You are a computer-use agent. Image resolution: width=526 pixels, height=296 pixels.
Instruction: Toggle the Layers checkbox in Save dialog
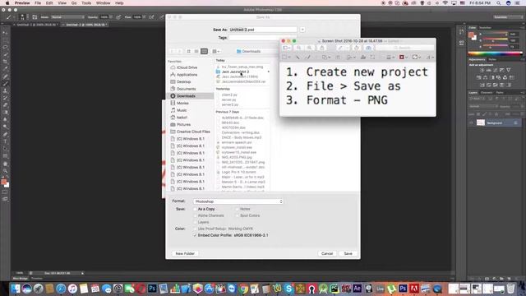(195, 222)
